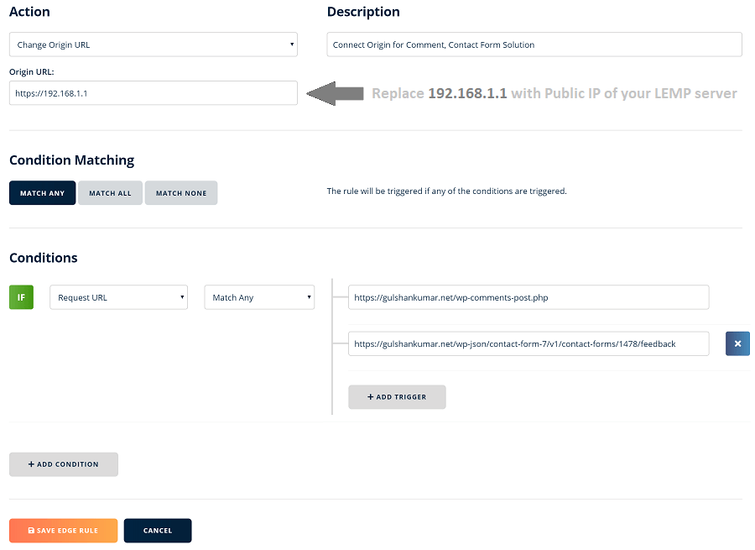
Task: Click the blue X remove trigger button
Action: pos(737,343)
